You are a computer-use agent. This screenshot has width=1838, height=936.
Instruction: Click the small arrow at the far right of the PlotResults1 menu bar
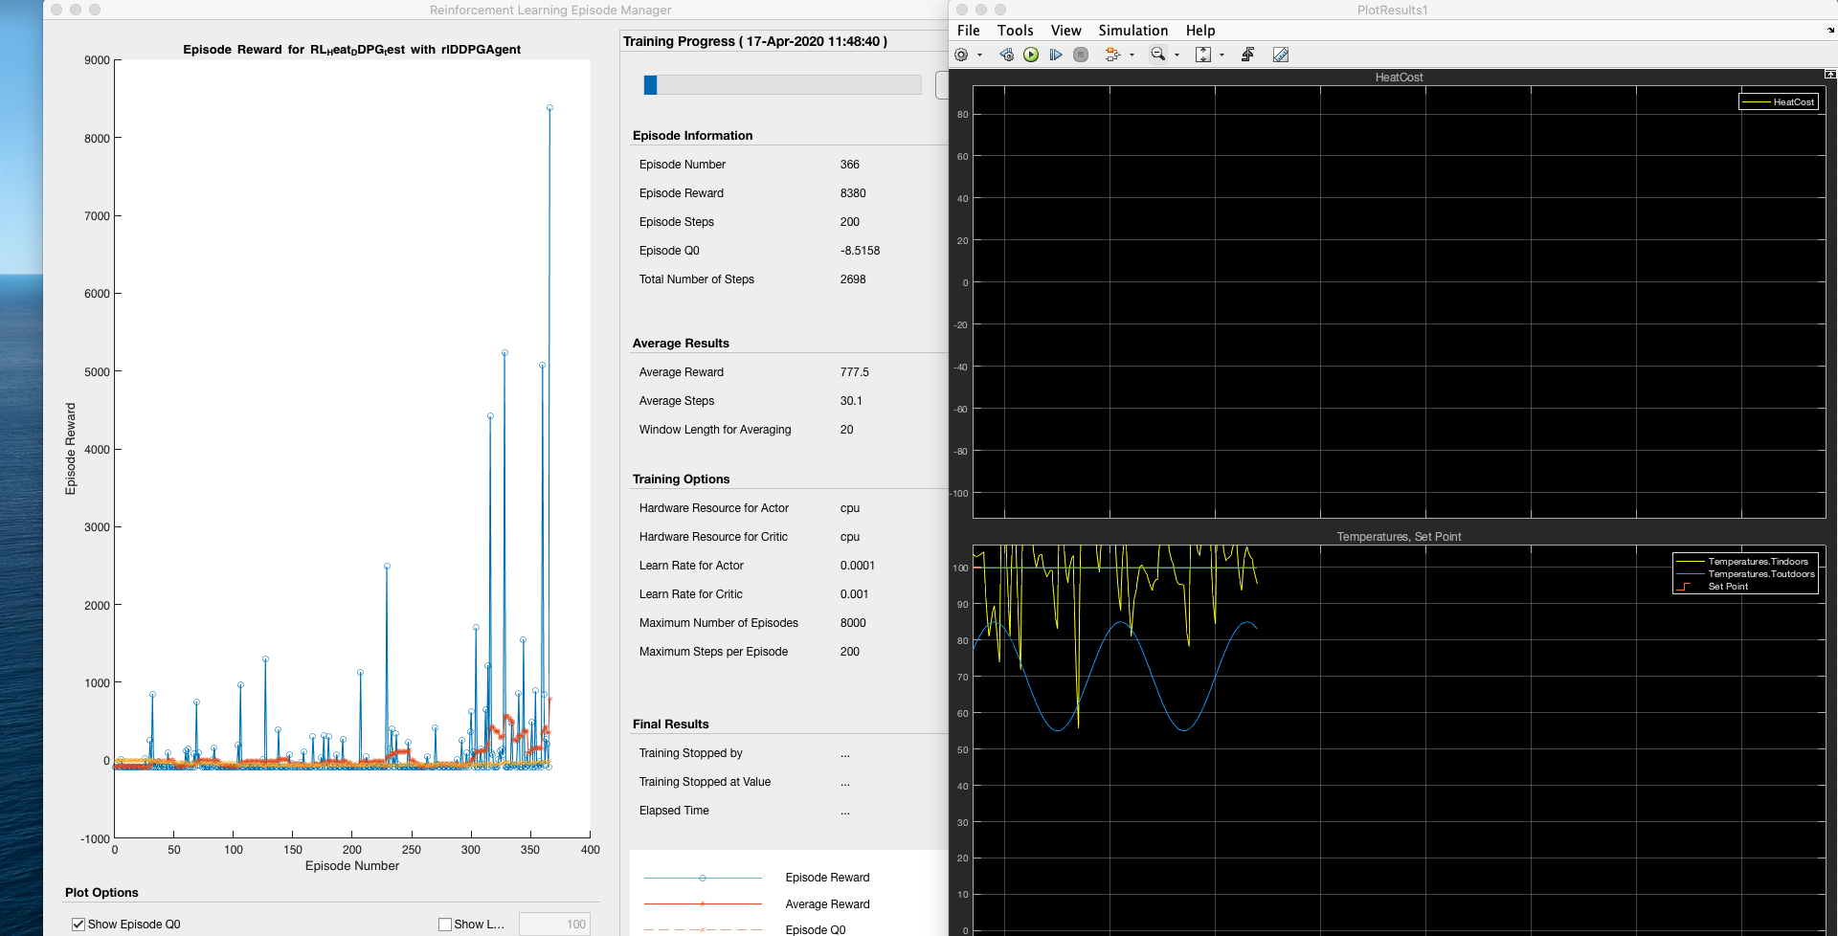click(x=1831, y=31)
